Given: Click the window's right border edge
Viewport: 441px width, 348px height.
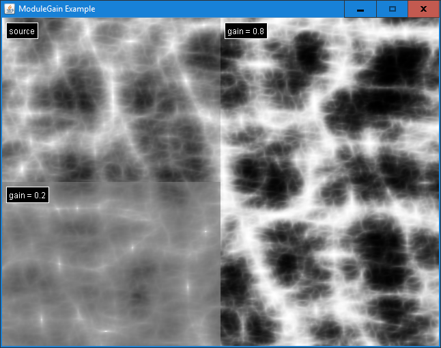Looking at the screenshot, I should (x=440, y=178).
